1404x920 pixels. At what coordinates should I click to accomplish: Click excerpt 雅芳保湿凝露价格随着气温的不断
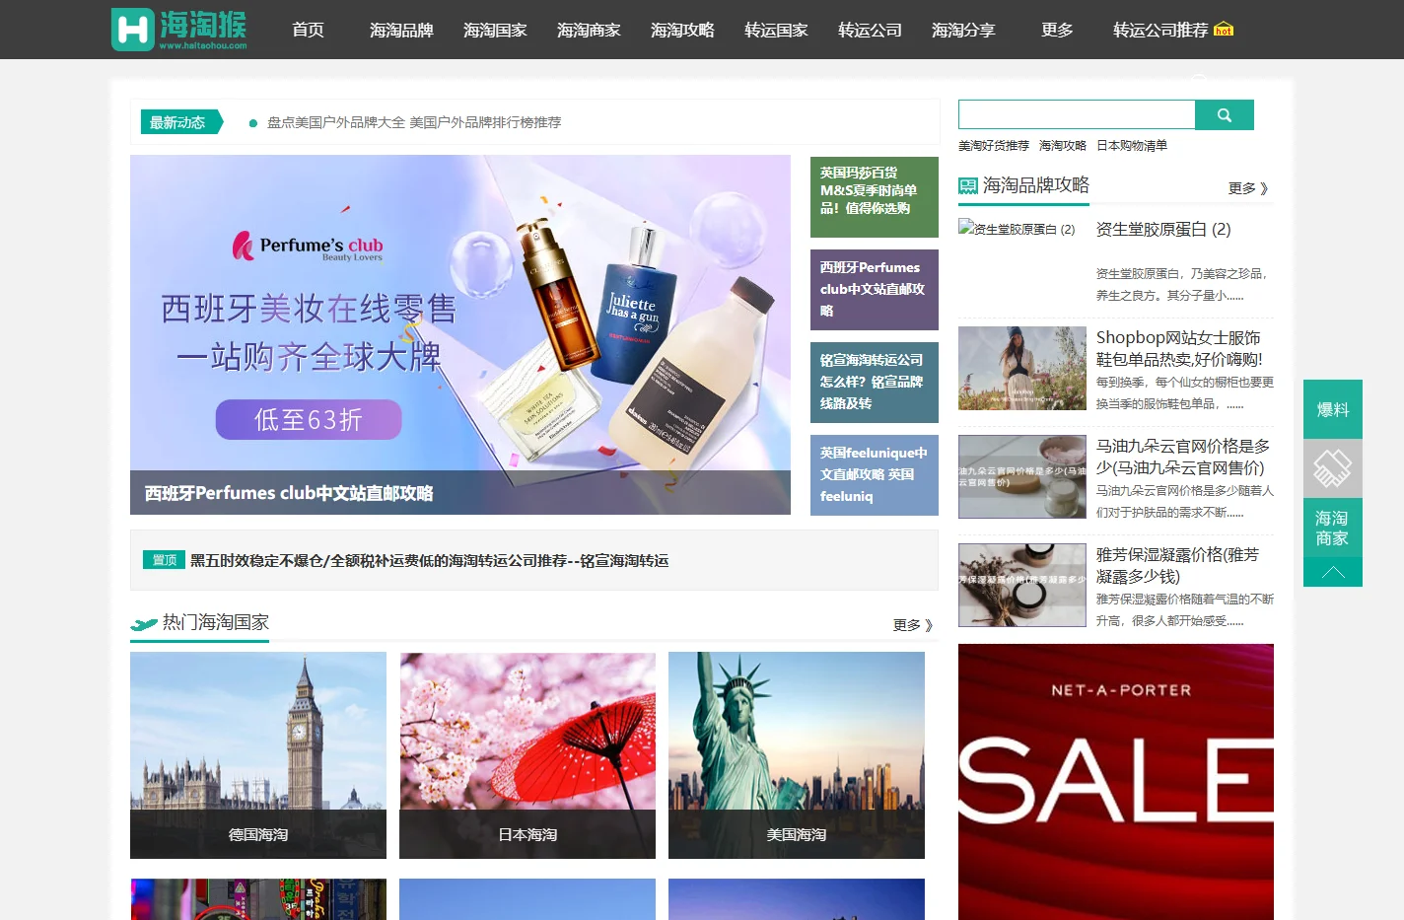click(x=1185, y=609)
